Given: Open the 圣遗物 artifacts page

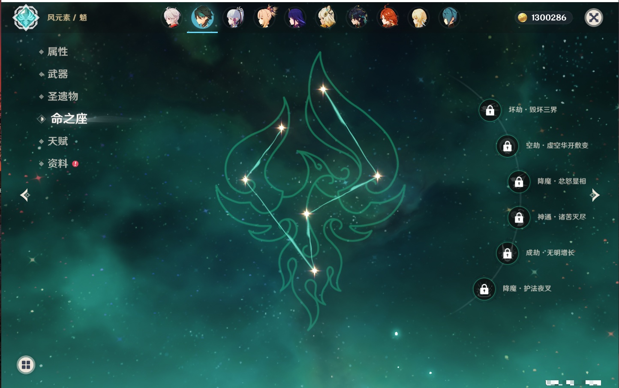Looking at the screenshot, I should pos(63,96).
